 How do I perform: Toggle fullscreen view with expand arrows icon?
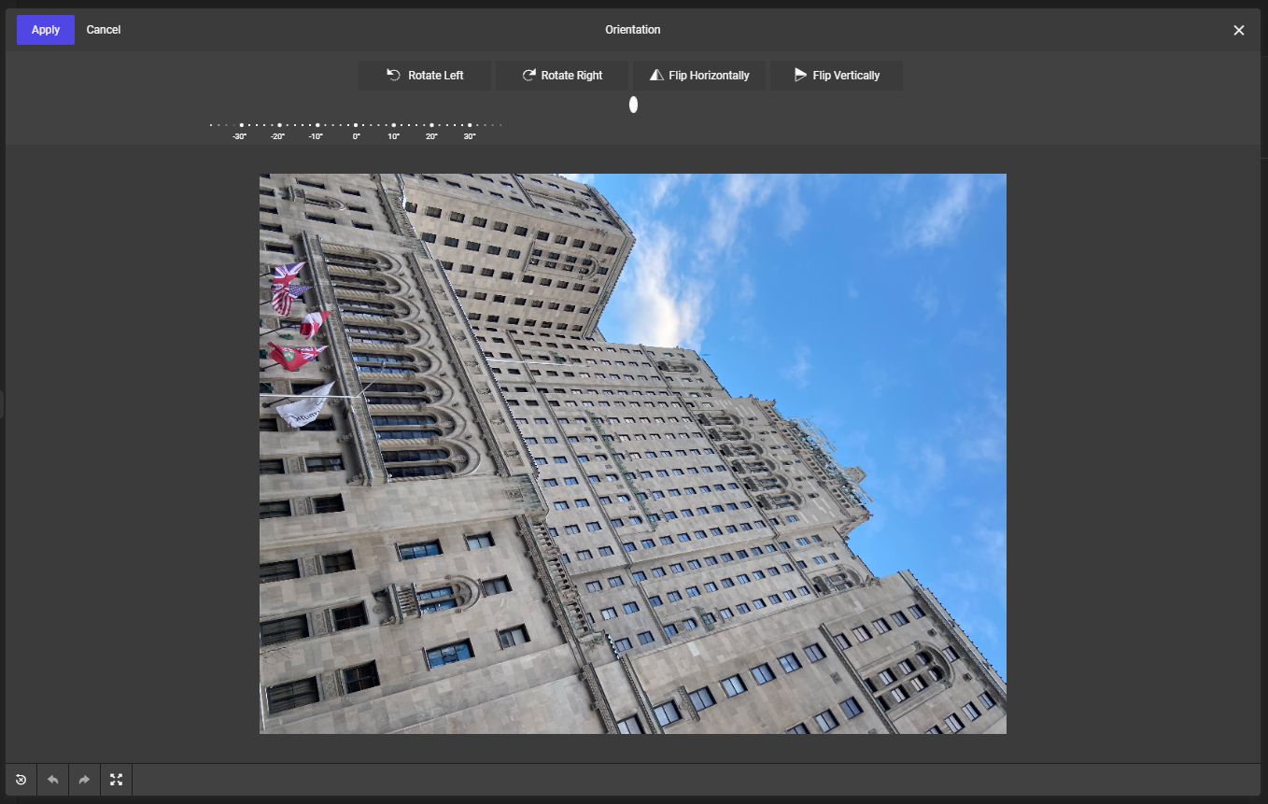[x=116, y=780]
